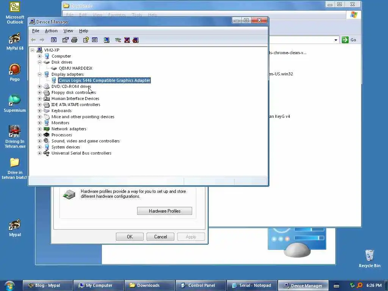Click the Print toolbar icon in Device Manager
The image size is (388, 291).
pos(74,40)
